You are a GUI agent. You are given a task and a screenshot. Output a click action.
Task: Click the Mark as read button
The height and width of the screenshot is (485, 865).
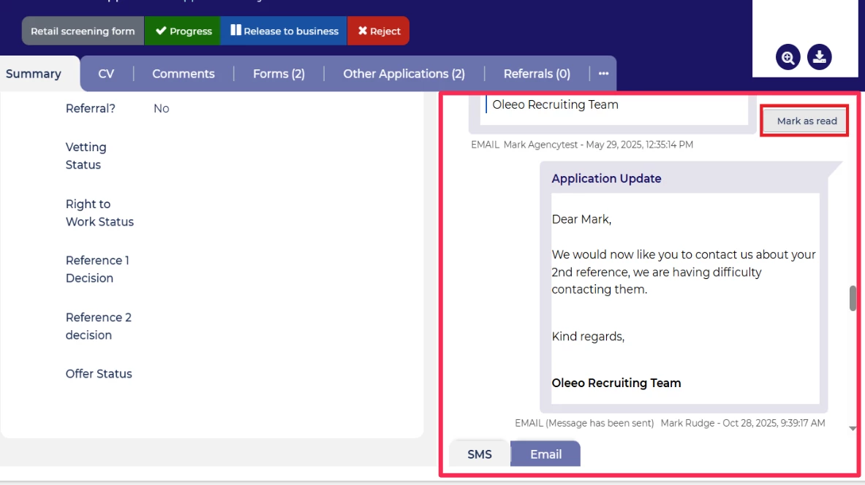[806, 121]
